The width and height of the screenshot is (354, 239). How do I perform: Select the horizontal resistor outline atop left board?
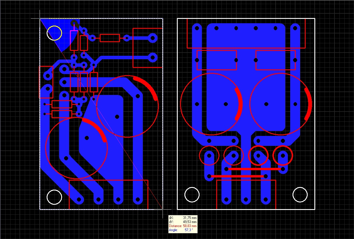[110, 38]
